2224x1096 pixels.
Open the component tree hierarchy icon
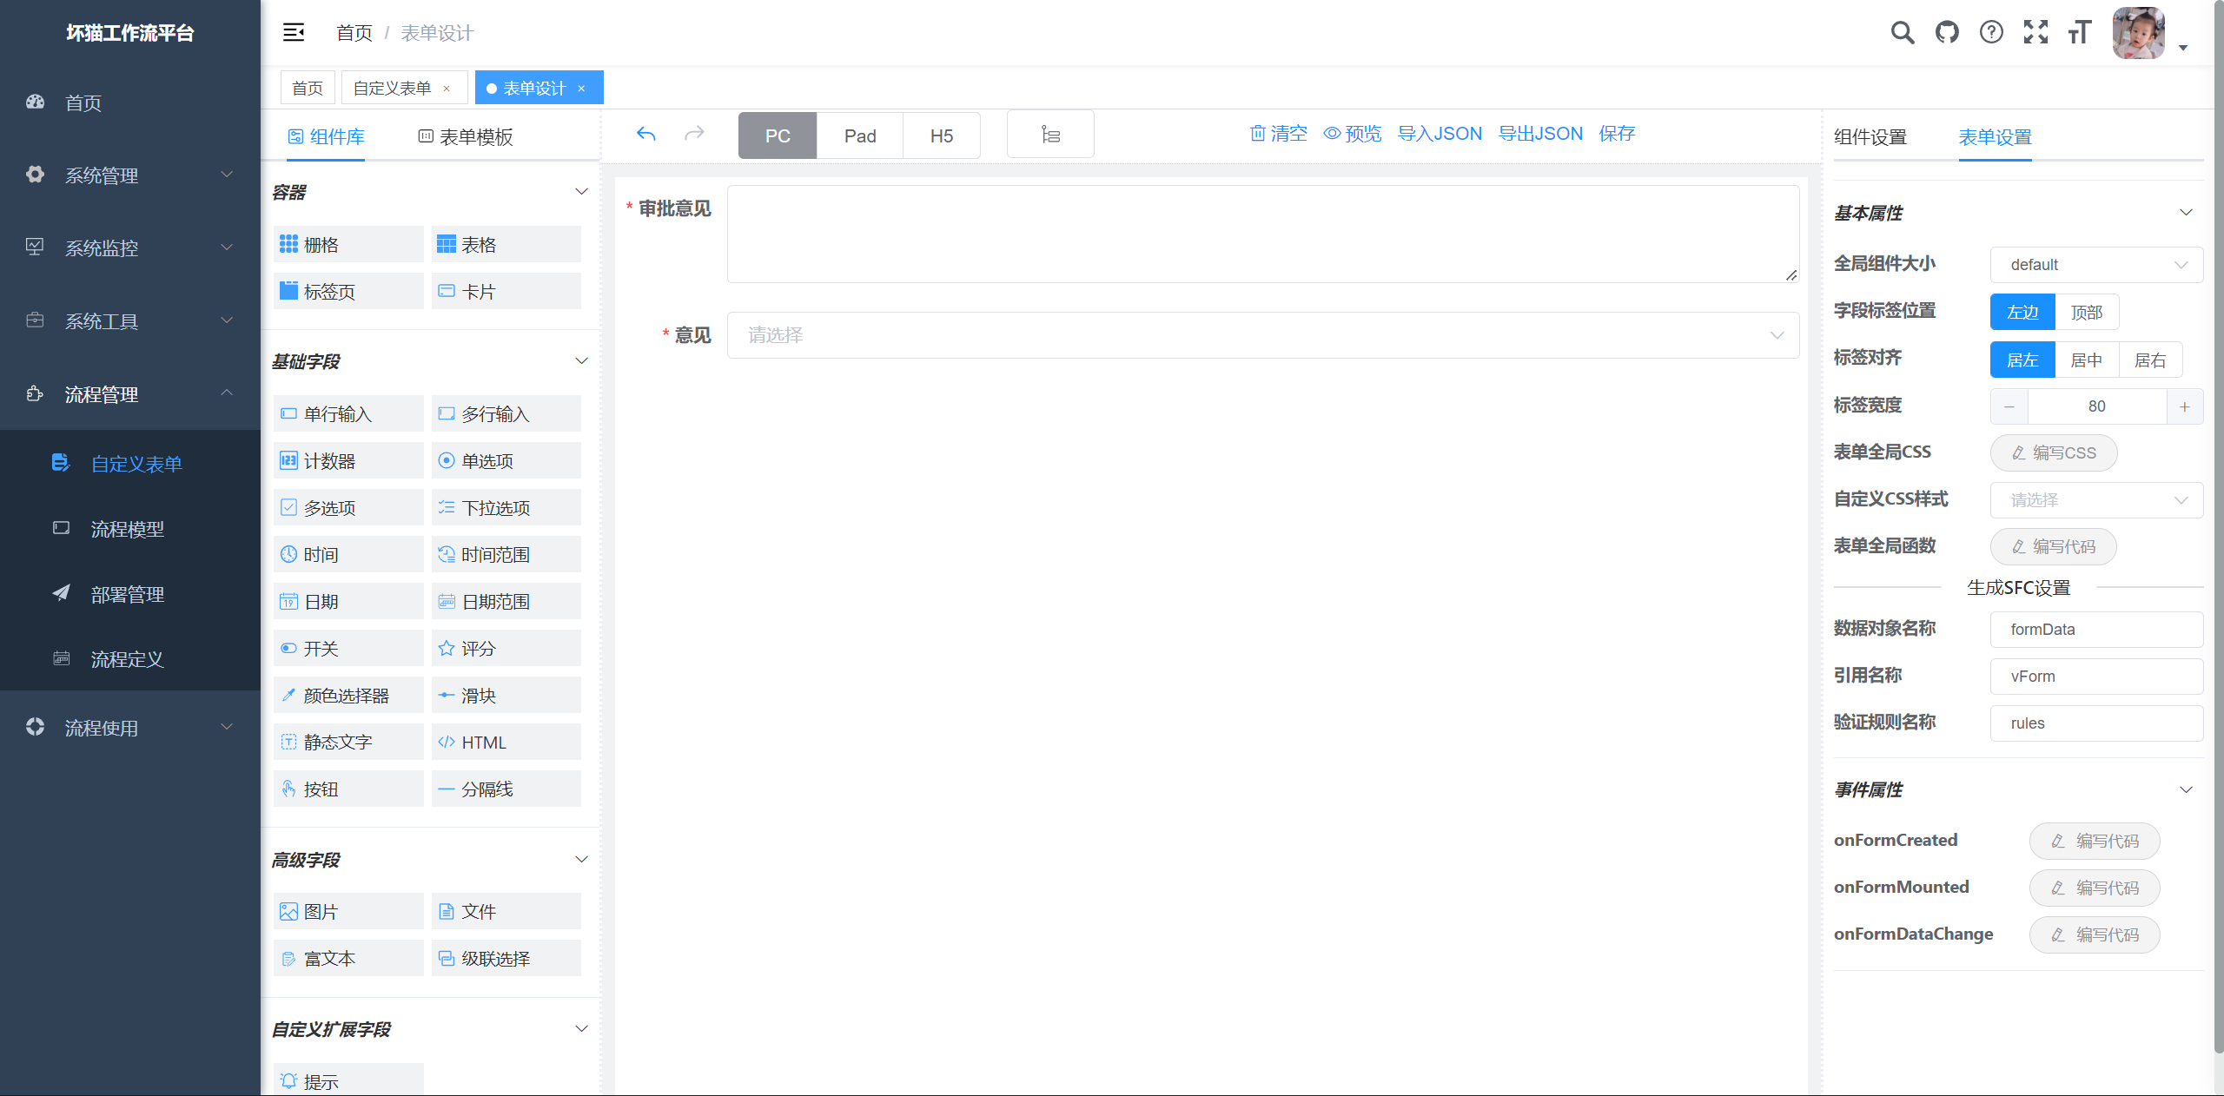pos(1050,135)
